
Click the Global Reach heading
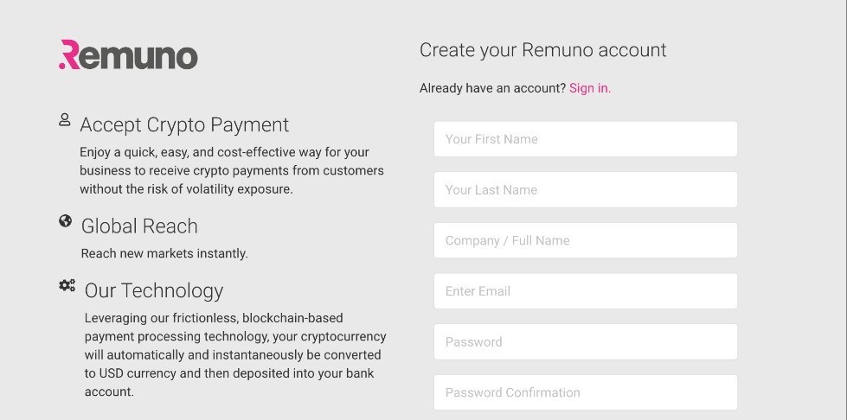pos(139,226)
